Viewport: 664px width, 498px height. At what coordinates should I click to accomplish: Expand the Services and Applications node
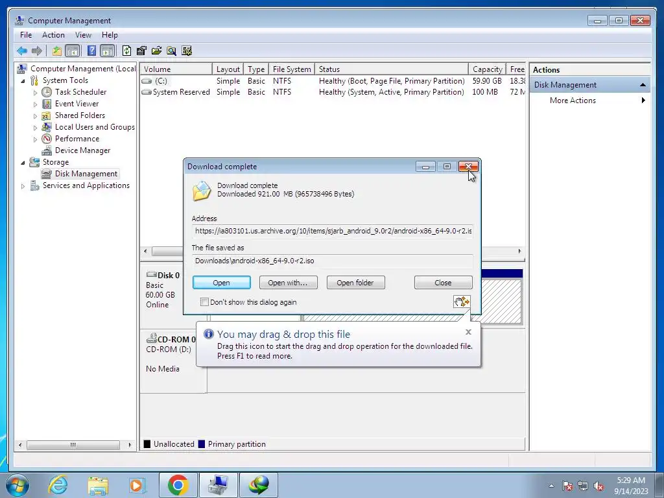(x=23, y=185)
